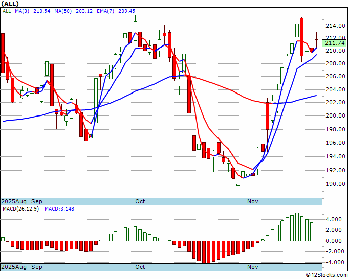Click Nov on the price chart timeline

(253, 201)
